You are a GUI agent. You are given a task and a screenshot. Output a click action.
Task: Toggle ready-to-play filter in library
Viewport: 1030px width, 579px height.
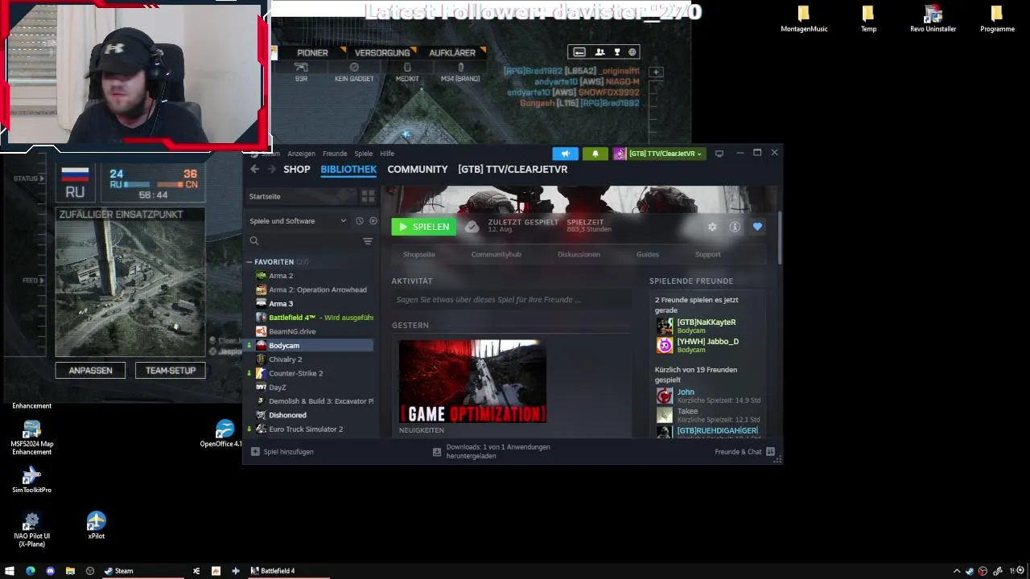(x=373, y=221)
